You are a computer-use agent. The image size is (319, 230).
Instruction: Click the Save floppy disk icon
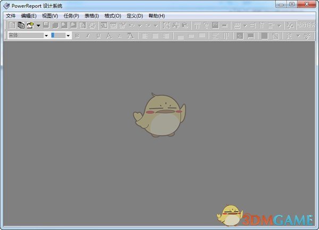tap(46, 25)
